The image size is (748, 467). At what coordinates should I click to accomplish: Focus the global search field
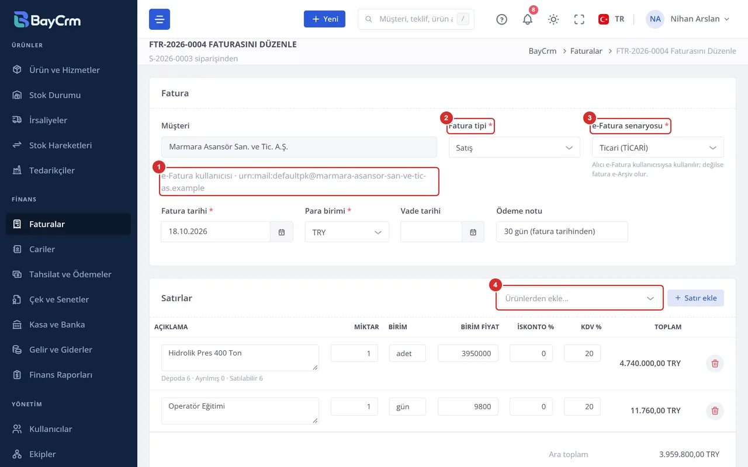416,19
